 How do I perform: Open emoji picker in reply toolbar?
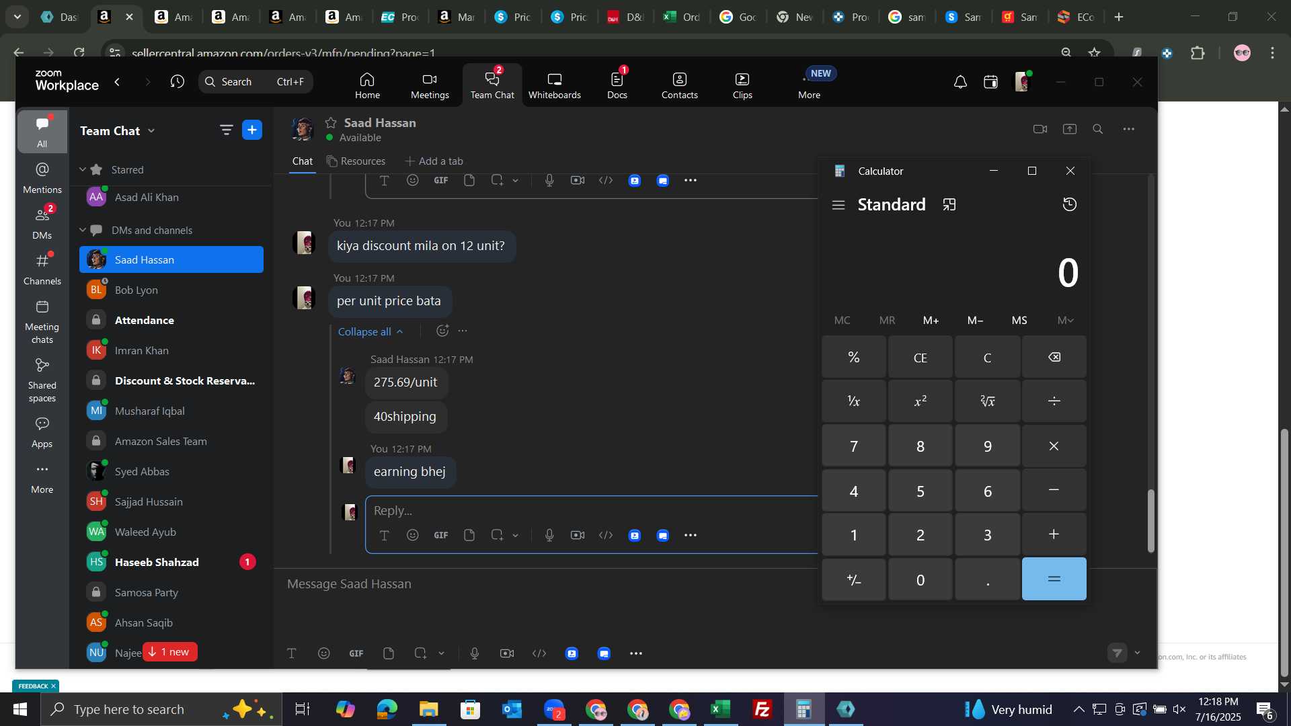tap(412, 535)
